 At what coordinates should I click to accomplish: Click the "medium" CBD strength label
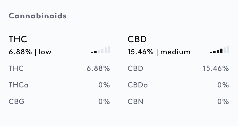click(175, 52)
